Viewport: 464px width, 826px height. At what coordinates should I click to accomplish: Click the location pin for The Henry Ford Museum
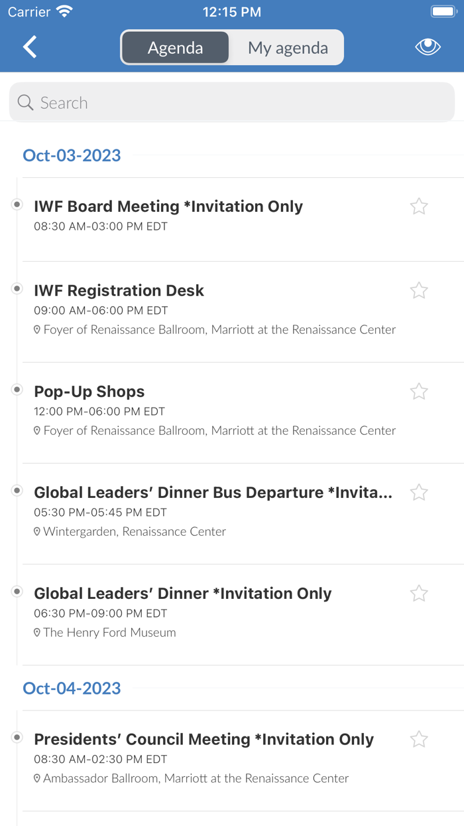tap(38, 632)
